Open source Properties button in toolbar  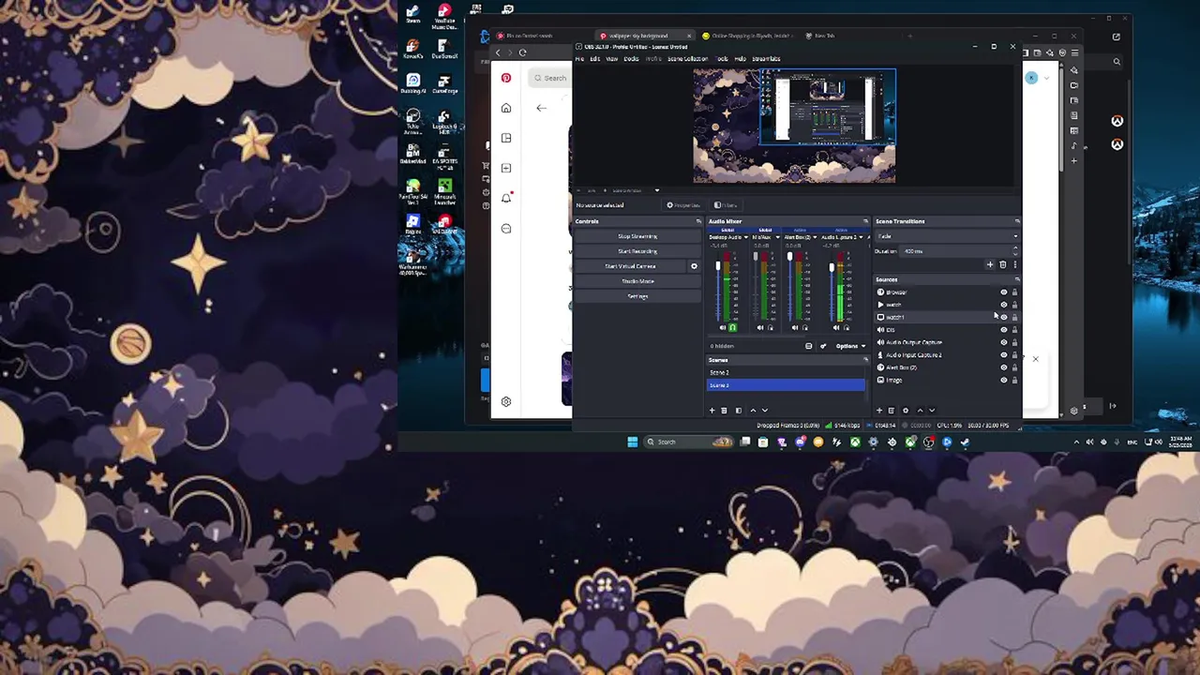click(x=683, y=205)
